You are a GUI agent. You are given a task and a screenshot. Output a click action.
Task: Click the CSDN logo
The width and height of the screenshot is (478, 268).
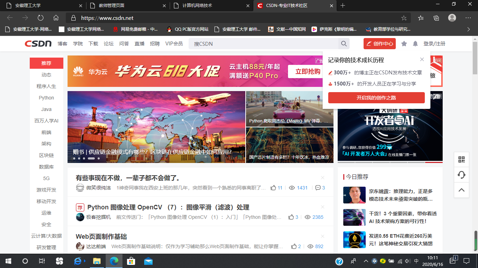pyautogui.click(x=38, y=44)
